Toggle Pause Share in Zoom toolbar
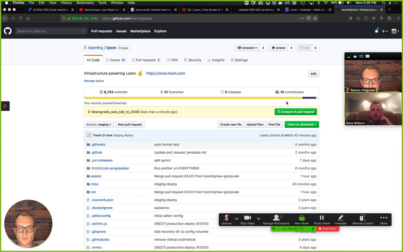The height and width of the screenshot is (252, 403). 322,220
